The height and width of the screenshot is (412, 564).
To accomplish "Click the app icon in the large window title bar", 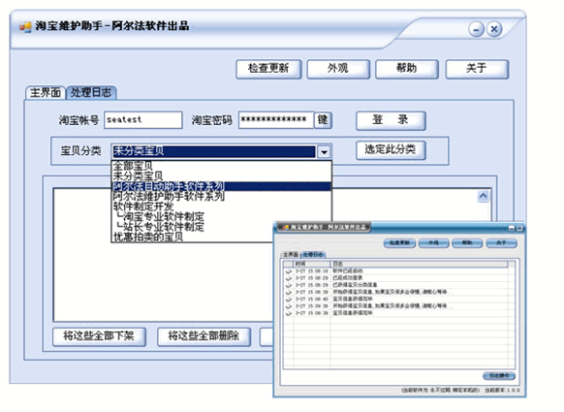I will [25, 26].
